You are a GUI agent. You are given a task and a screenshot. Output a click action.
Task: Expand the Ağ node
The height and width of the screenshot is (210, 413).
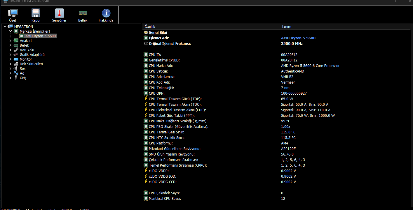(x=10, y=73)
